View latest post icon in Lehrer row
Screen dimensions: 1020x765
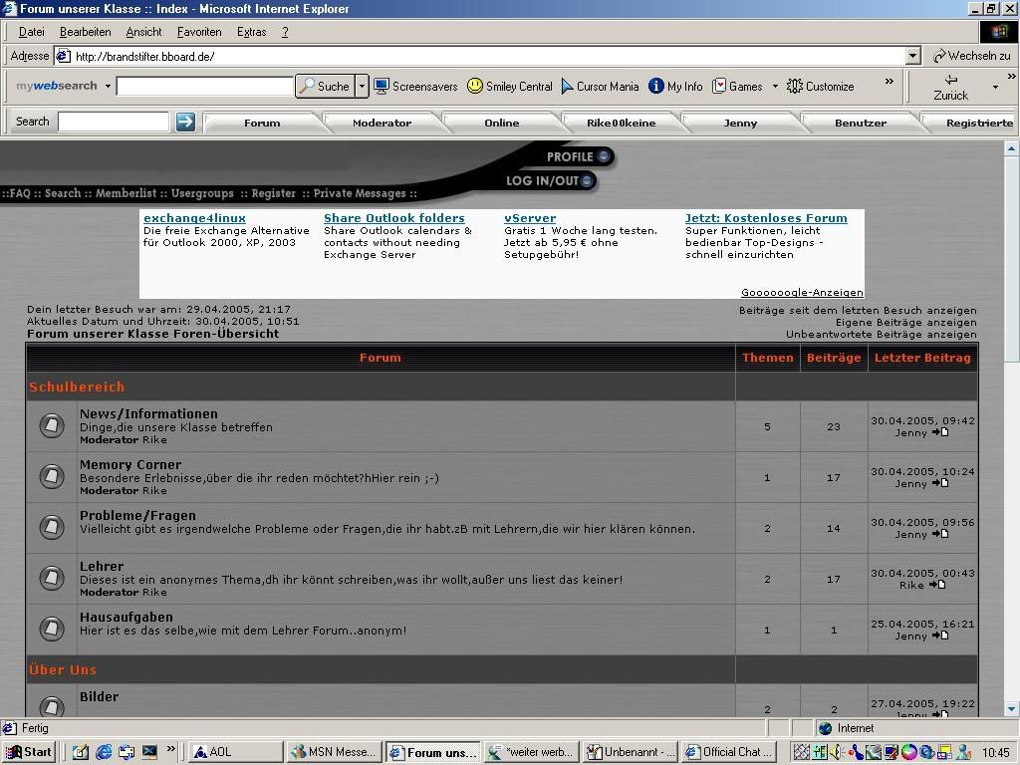937,585
